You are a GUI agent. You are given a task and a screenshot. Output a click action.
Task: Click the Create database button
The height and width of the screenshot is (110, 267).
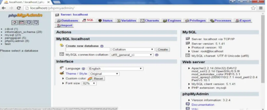(x=163, y=50)
